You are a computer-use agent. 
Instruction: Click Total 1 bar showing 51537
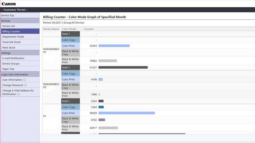point(123,67)
